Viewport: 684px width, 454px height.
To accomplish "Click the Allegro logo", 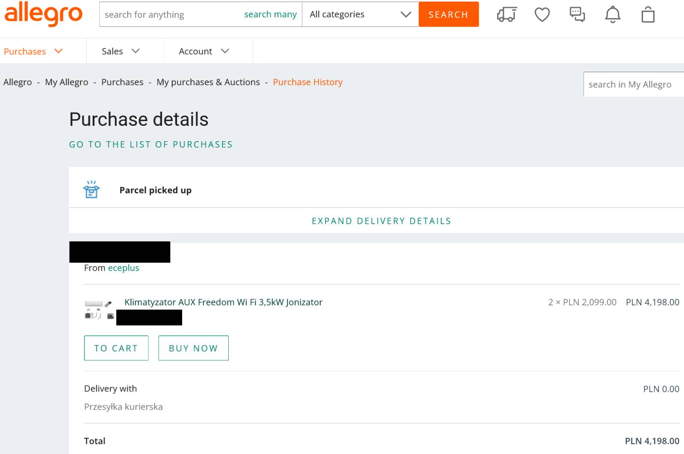I will pos(43,14).
